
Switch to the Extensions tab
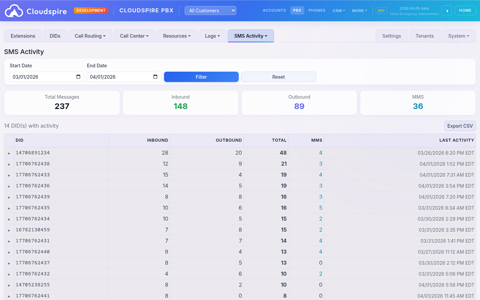point(23,36)
